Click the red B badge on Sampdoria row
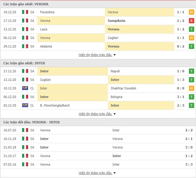The width and height of the screenshot is (196, 178). pyautogui.click(x=191, y=21)
